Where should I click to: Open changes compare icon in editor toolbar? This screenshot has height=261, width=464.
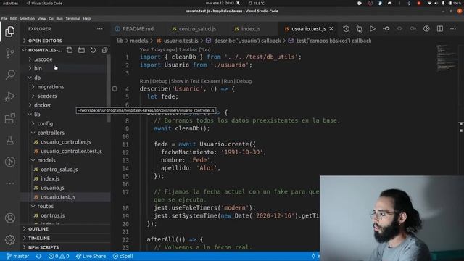360,29
